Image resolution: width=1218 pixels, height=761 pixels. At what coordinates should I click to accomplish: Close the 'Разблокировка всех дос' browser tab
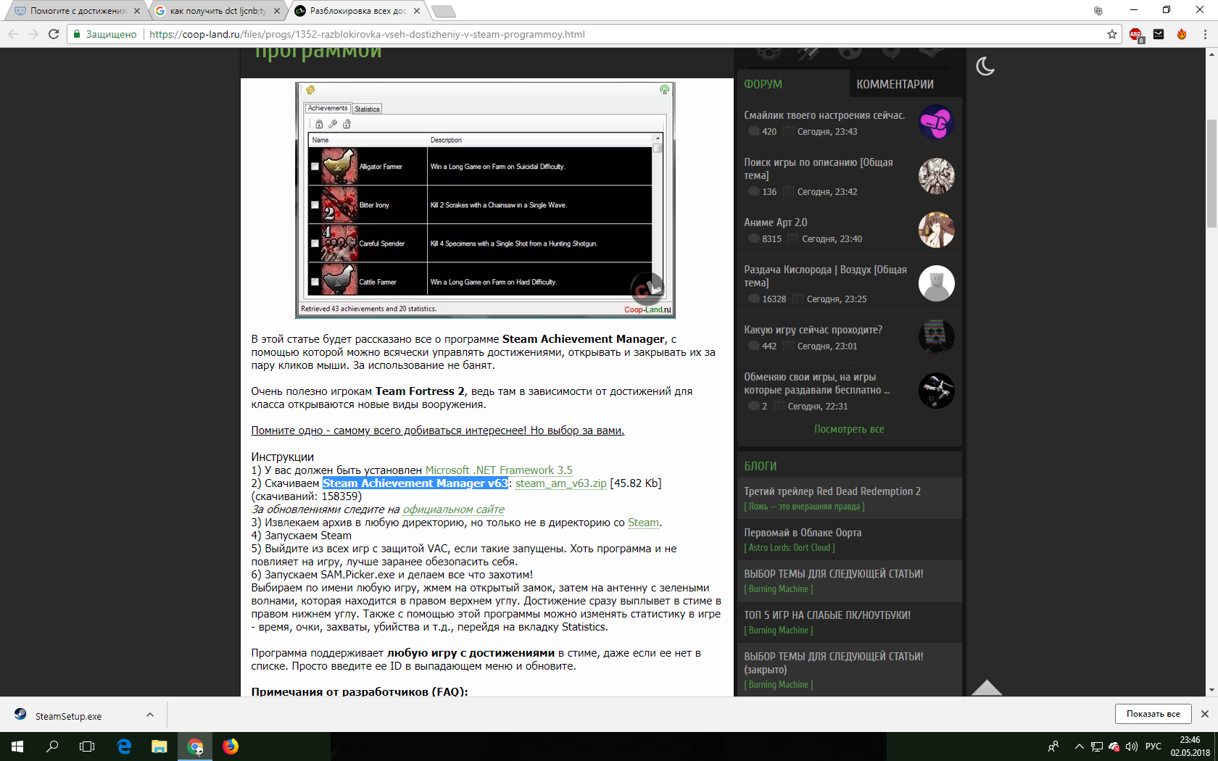[x=417, y=11]
